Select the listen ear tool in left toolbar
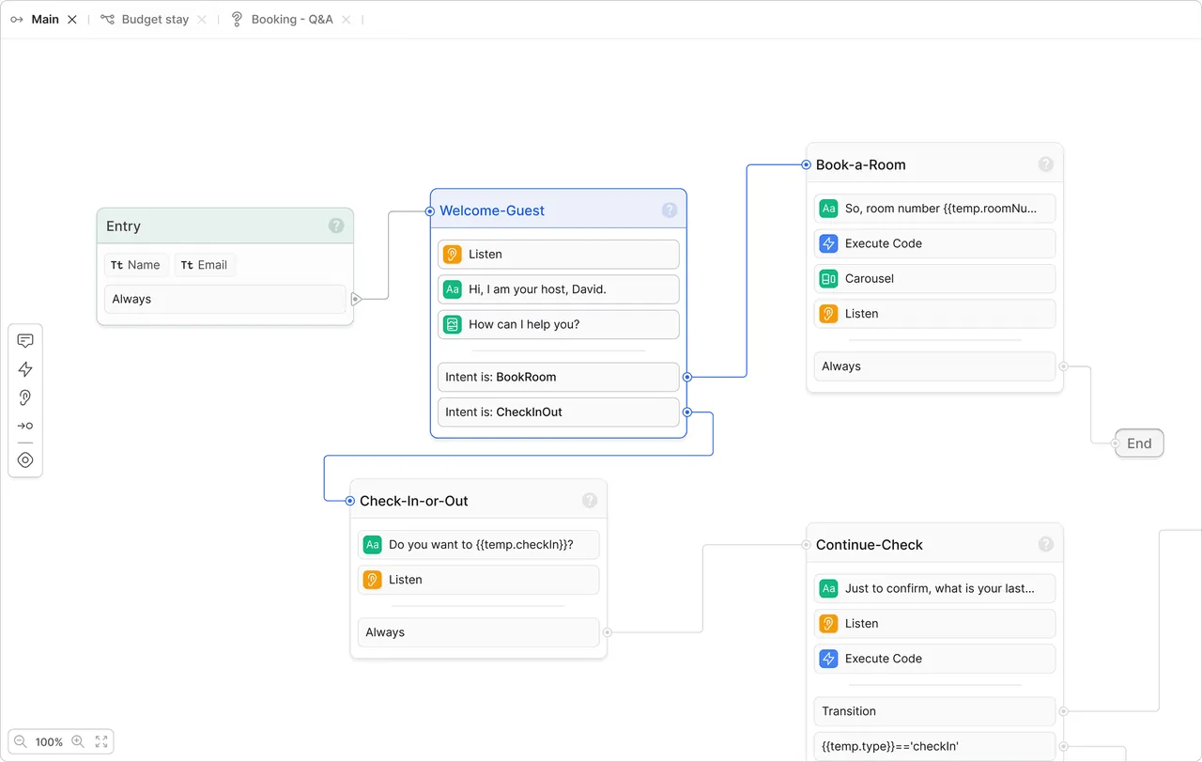The height and width of the screenshot is (762, 1202). click(25, 397)
